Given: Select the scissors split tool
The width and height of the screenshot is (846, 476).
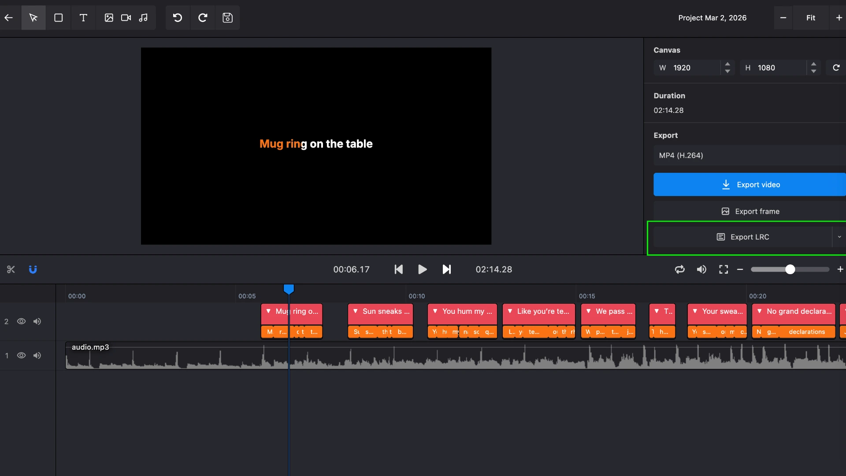Looking at the screenshot, I should coord(11,269).
